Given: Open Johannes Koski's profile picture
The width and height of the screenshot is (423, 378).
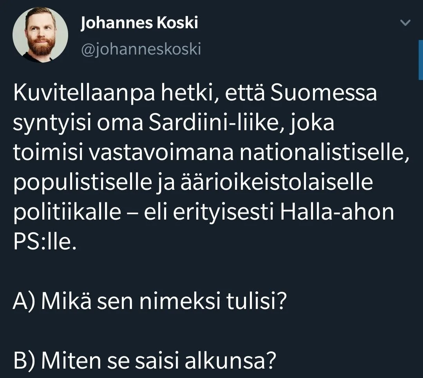Looking at the screenshot, I should (x=40, y=35).
